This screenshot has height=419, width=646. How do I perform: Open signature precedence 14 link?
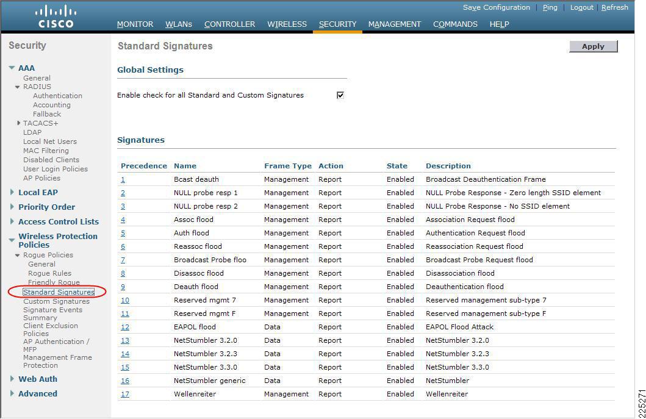click(125, 354)
